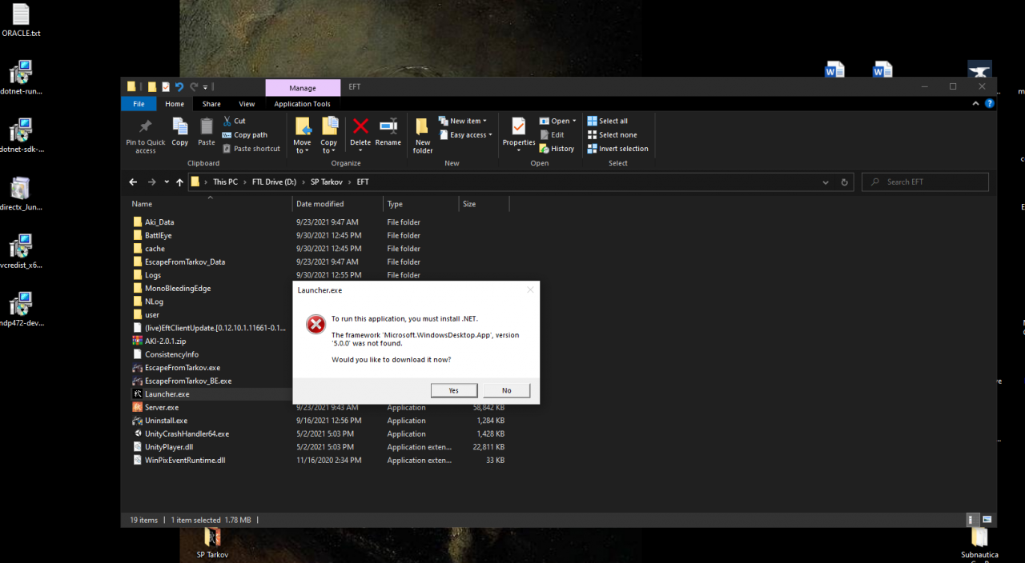Open the Application Tools tab

click(302, 104)
